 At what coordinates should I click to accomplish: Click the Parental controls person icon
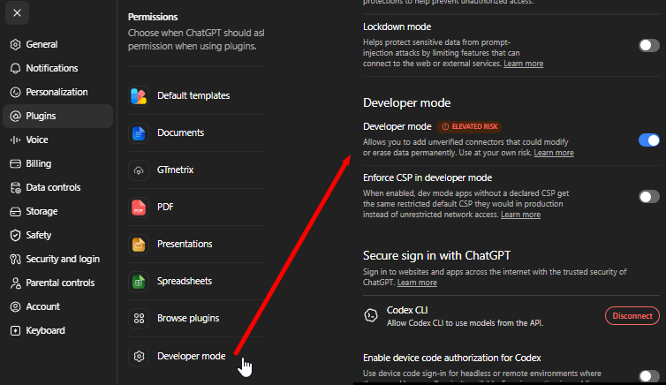[x=15, y=283]
